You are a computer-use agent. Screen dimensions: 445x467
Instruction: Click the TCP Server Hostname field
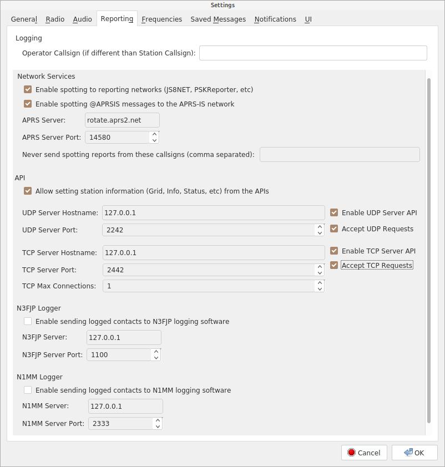coord(214,252)
